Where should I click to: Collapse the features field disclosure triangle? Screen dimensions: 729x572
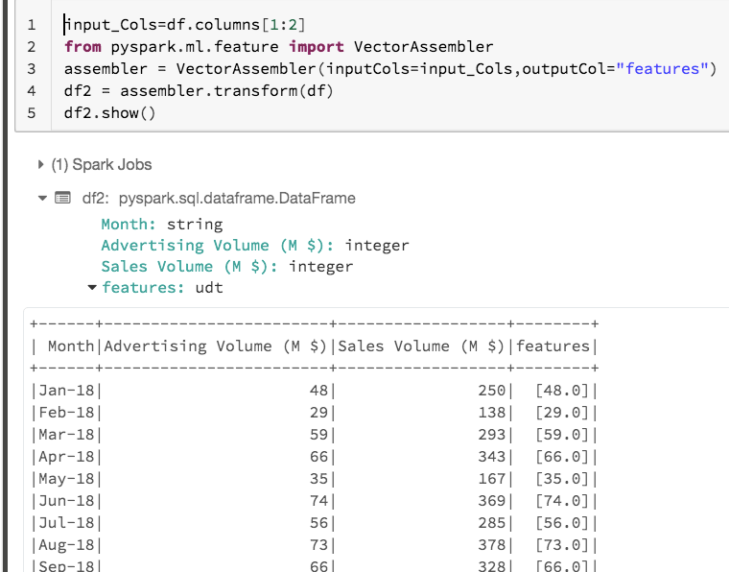(92, 287)
